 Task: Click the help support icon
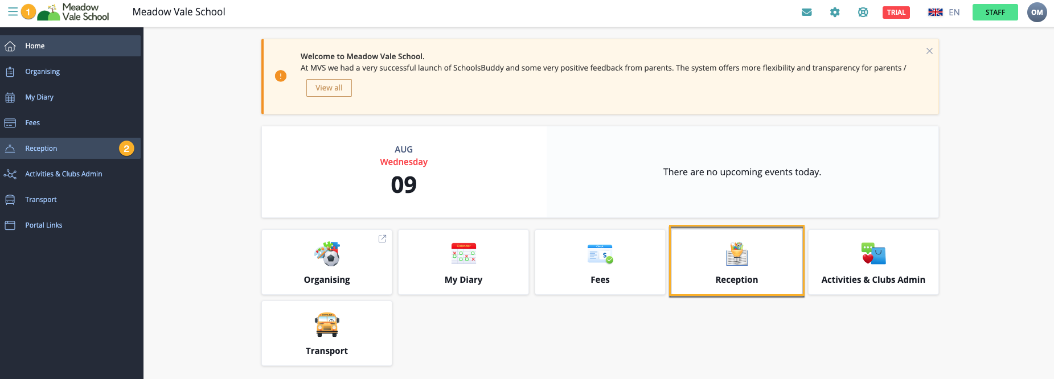[863, 12]
